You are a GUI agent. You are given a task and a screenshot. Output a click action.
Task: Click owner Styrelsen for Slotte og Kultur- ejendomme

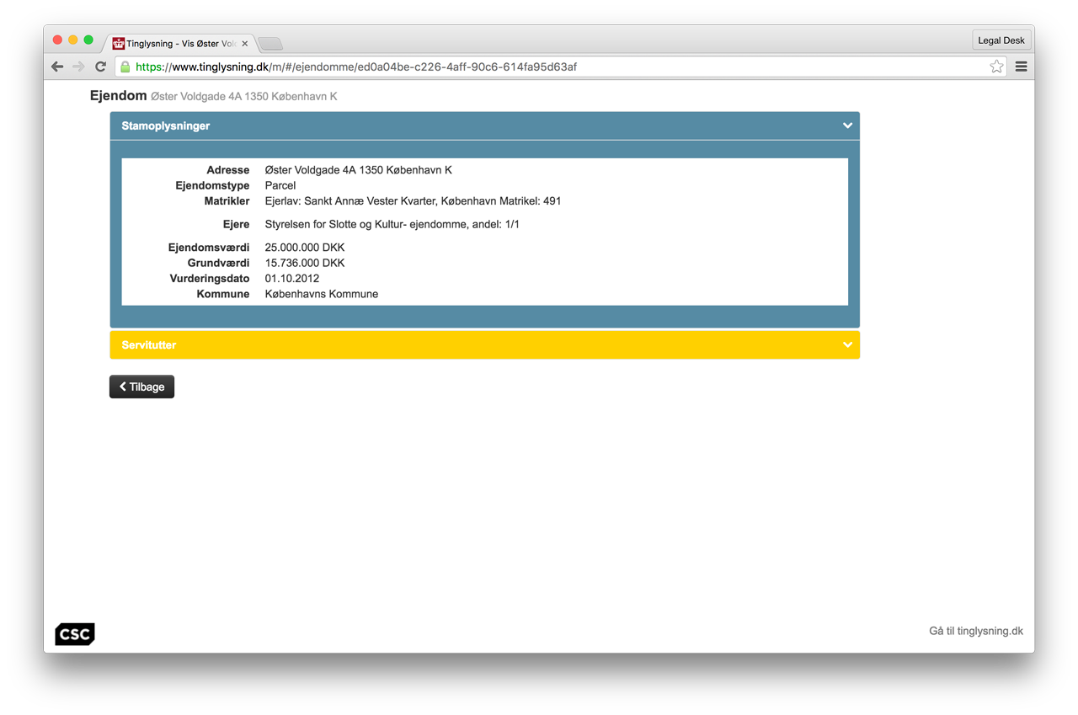point(392,224)
